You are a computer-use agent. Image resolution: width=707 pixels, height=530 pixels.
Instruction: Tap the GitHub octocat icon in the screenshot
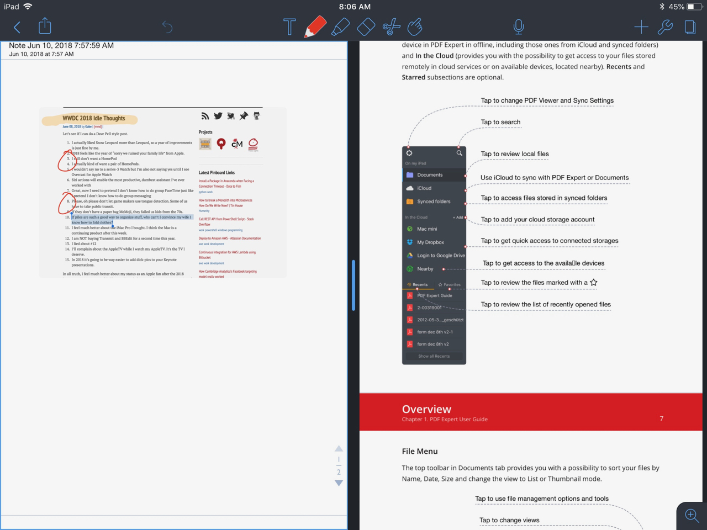[256, 116]
